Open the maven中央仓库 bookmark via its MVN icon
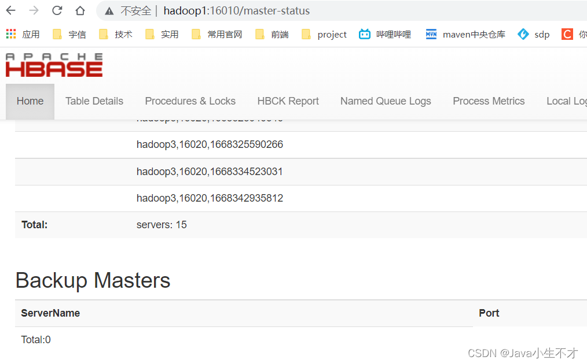The height and width of the screenshot is (364, 587). tap(431, 34)
